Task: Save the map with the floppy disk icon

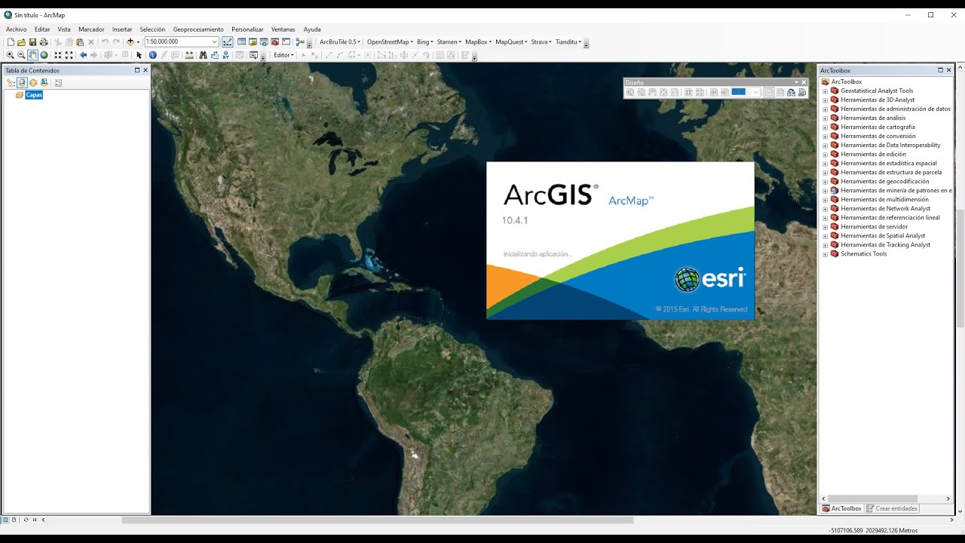Action: [x=32, y=42]
